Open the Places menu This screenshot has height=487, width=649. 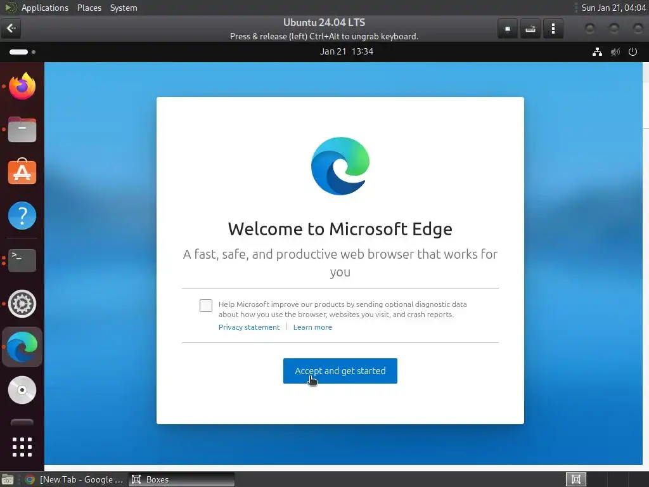(89, 8)
